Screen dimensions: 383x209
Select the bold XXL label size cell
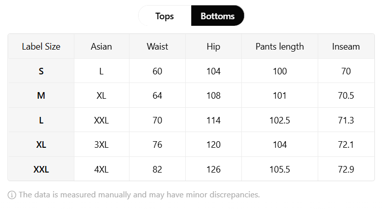click(41, 169)
